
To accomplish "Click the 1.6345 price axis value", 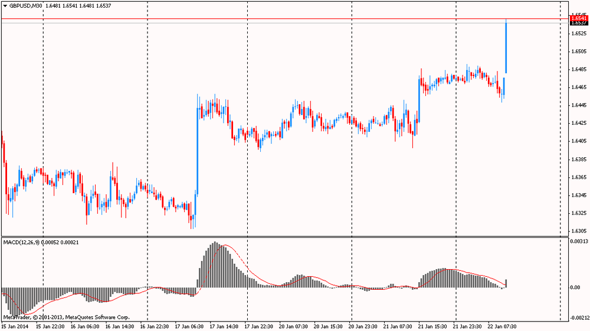I will pos(579,196).
